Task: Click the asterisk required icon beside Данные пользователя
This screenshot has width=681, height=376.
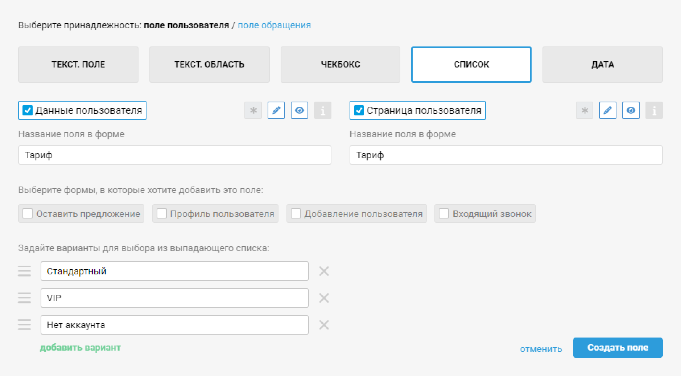Action: (253, 110)
